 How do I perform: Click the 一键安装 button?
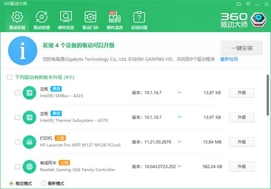point(242,48)
